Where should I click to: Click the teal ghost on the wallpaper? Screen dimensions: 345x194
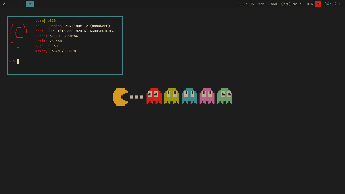(x=189, y=96)
